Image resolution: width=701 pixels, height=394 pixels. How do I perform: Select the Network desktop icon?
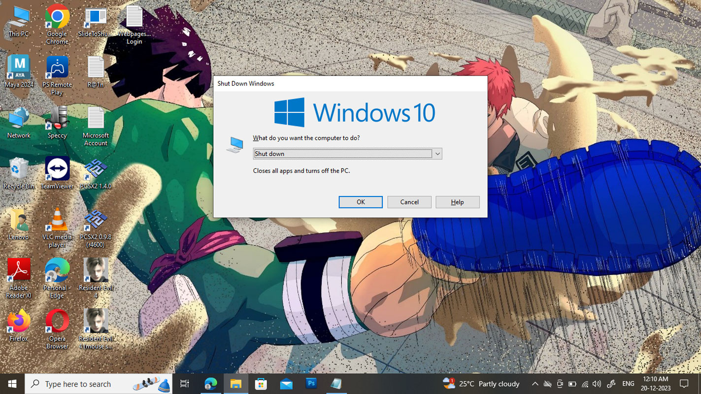pos(19,122)
